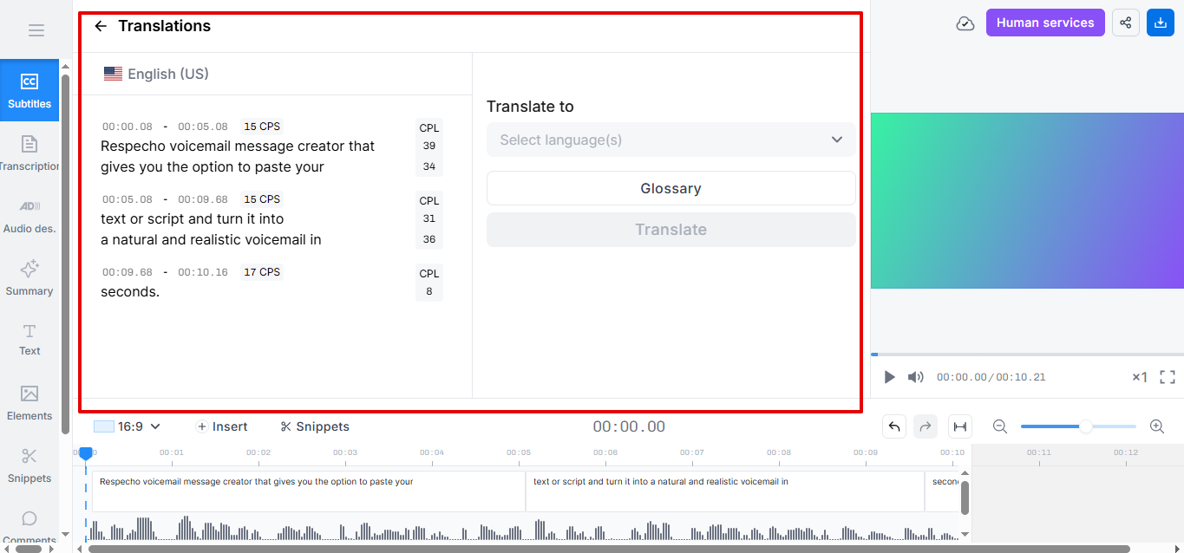Screen dimensions: 1184x553
Task: Click the share project icon
Action: pyautogui.click(x=1125, y=22)
